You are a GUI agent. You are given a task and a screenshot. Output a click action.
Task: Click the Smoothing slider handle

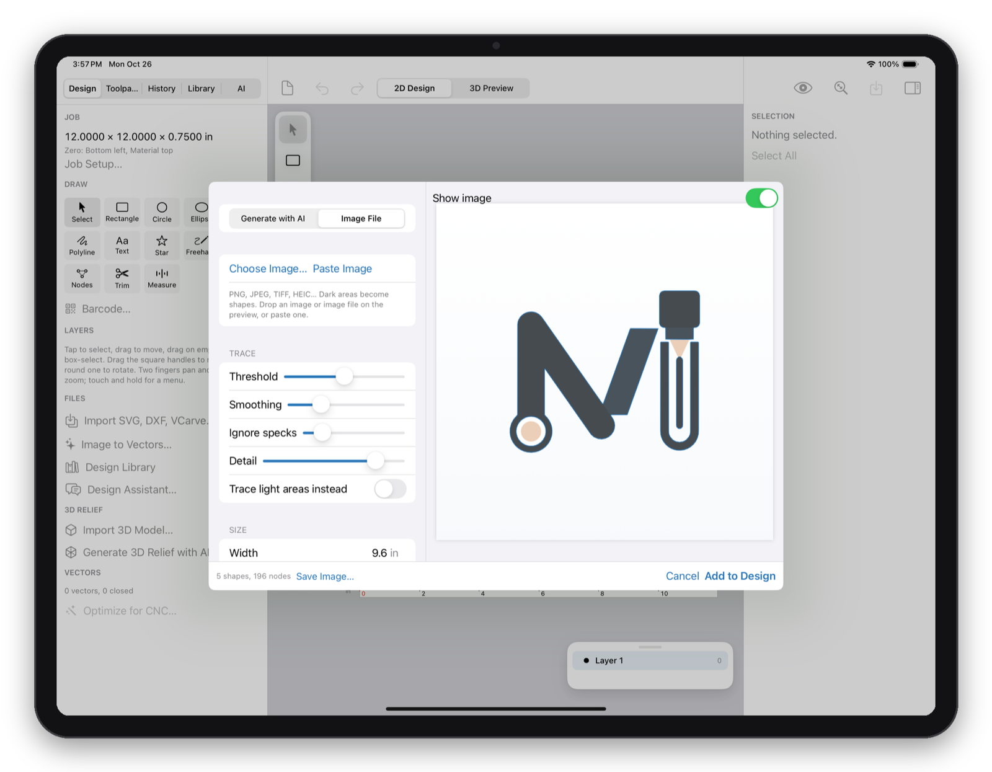pos(321,404)
